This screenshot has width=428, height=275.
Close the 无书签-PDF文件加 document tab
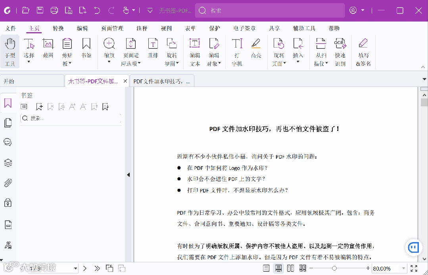(125, 81)
